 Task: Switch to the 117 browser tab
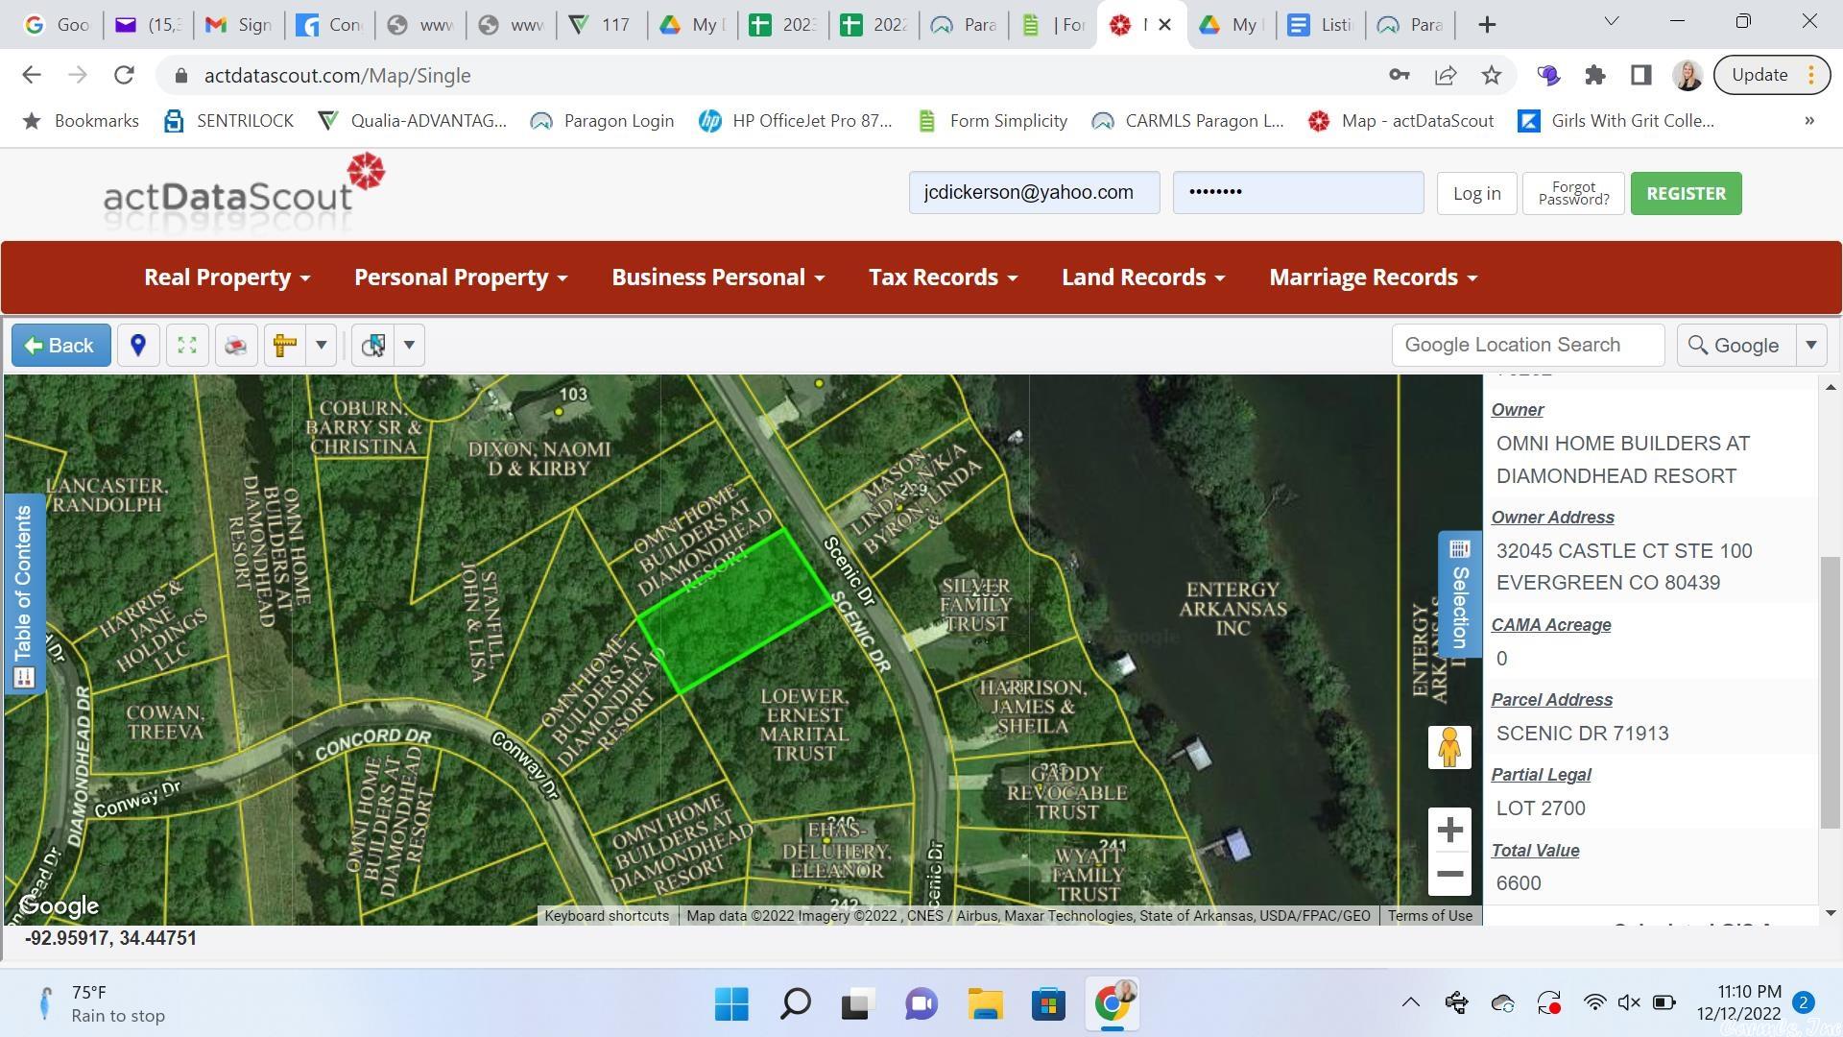[600, 25]
